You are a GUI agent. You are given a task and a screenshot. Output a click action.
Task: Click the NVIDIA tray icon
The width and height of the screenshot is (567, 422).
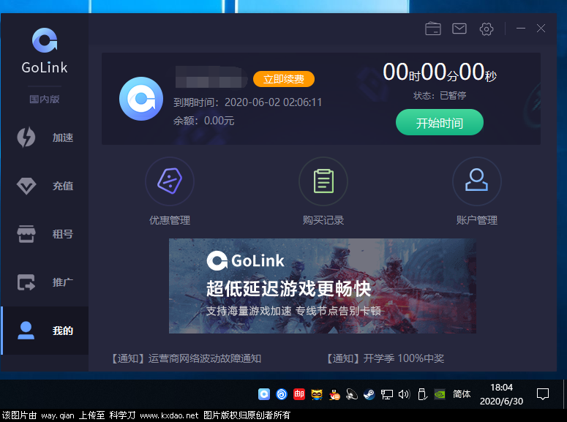[440, 393]
